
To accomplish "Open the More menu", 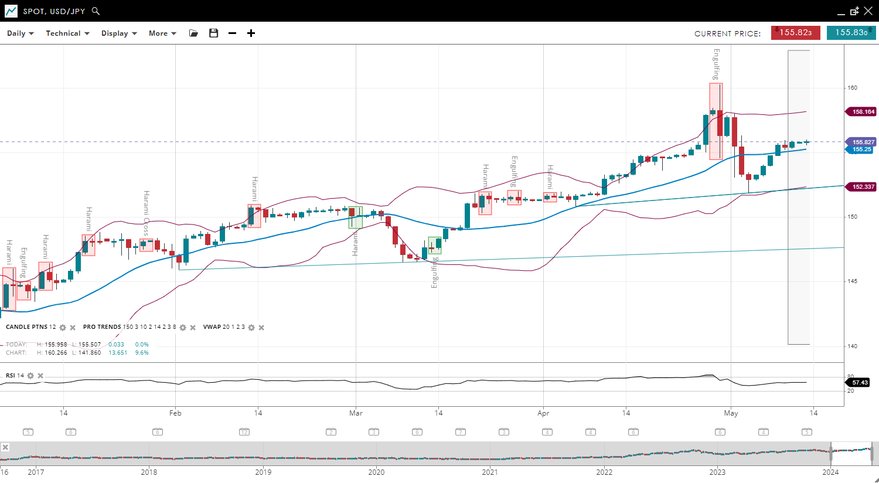I will [x=162, y=33].
